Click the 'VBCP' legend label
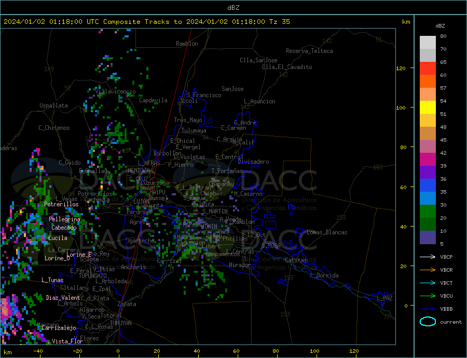 pyautogui.click(x=446, y=257)
